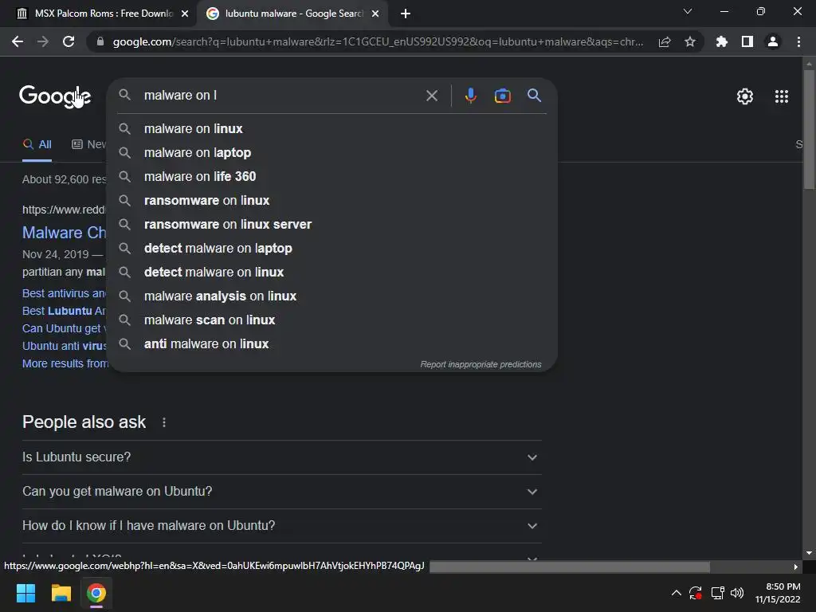This screenshot has width=816, height=612.
Task: Select suggestion 'malware analysis on linux'
Action: click(332, 296)
